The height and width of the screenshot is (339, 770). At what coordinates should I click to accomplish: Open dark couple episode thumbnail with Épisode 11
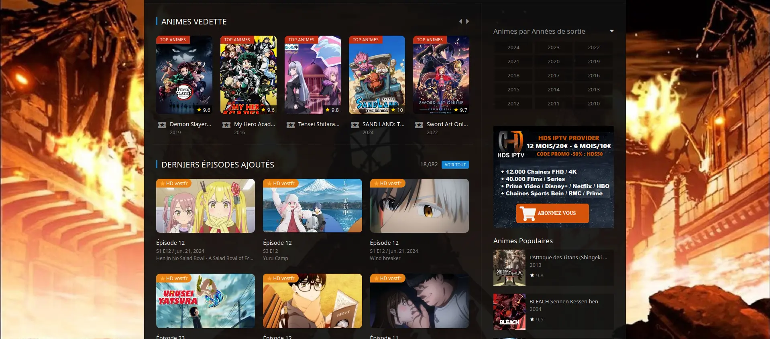click(420, 301)
